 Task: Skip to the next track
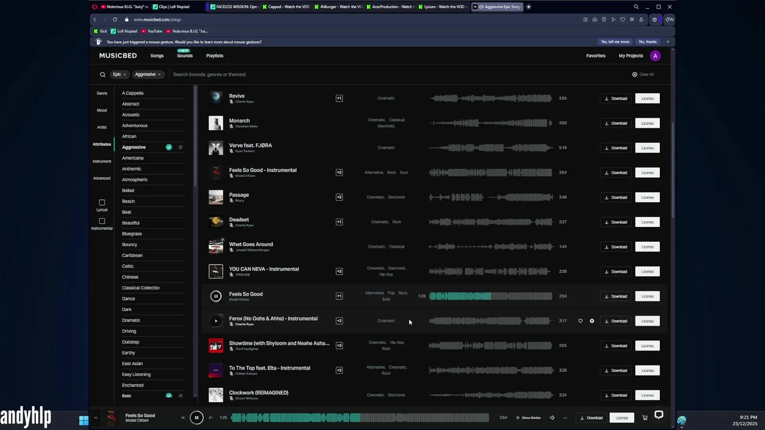coord(210,417)
